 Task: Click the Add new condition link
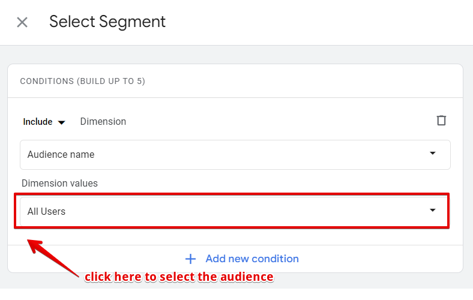[x=252, y=259]
